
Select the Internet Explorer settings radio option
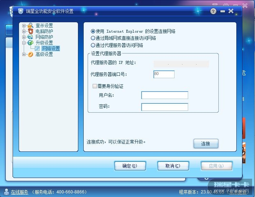pos(93,31)
